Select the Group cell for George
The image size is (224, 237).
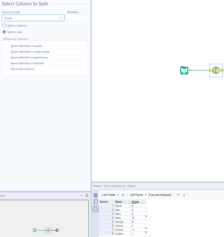tap(139, 222)
